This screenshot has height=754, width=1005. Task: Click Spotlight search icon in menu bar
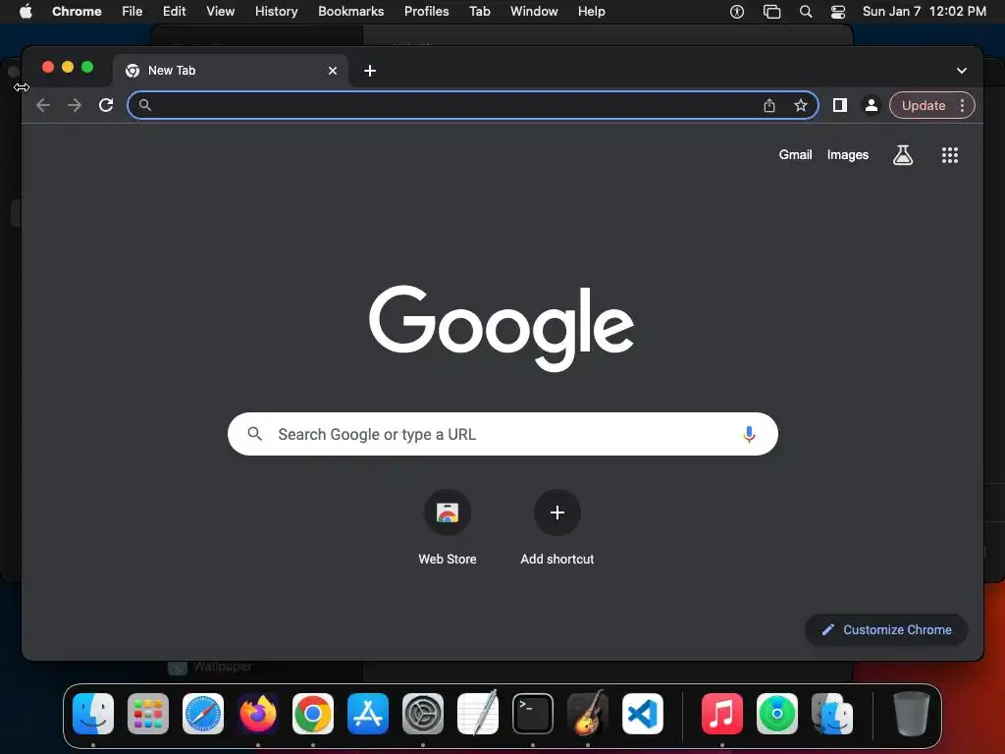(806, 12)
